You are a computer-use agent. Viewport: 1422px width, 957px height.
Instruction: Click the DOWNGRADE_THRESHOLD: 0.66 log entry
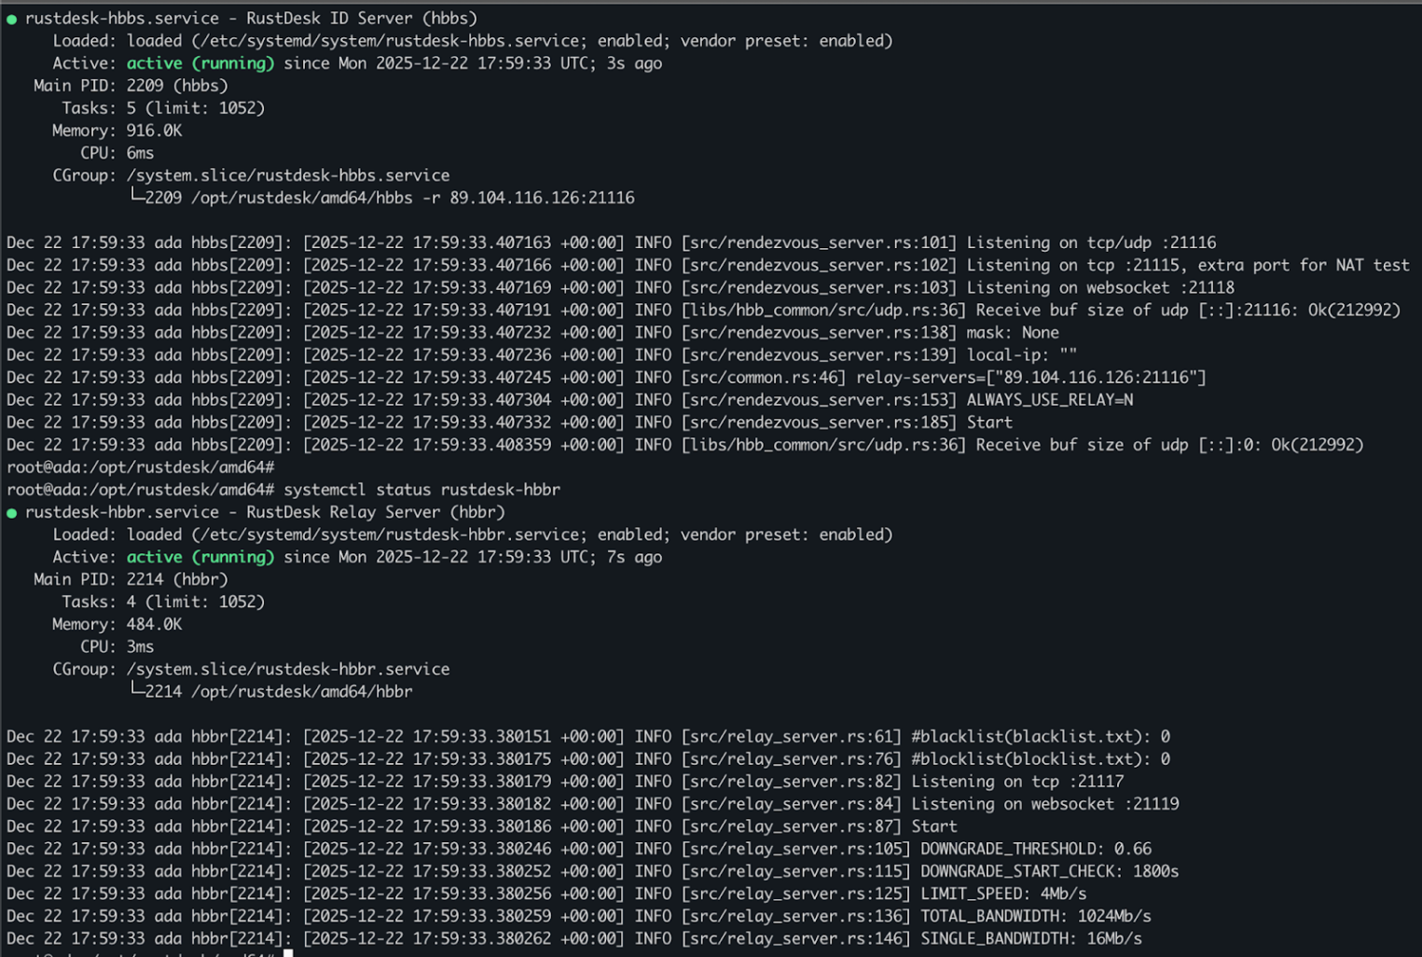1035,849
